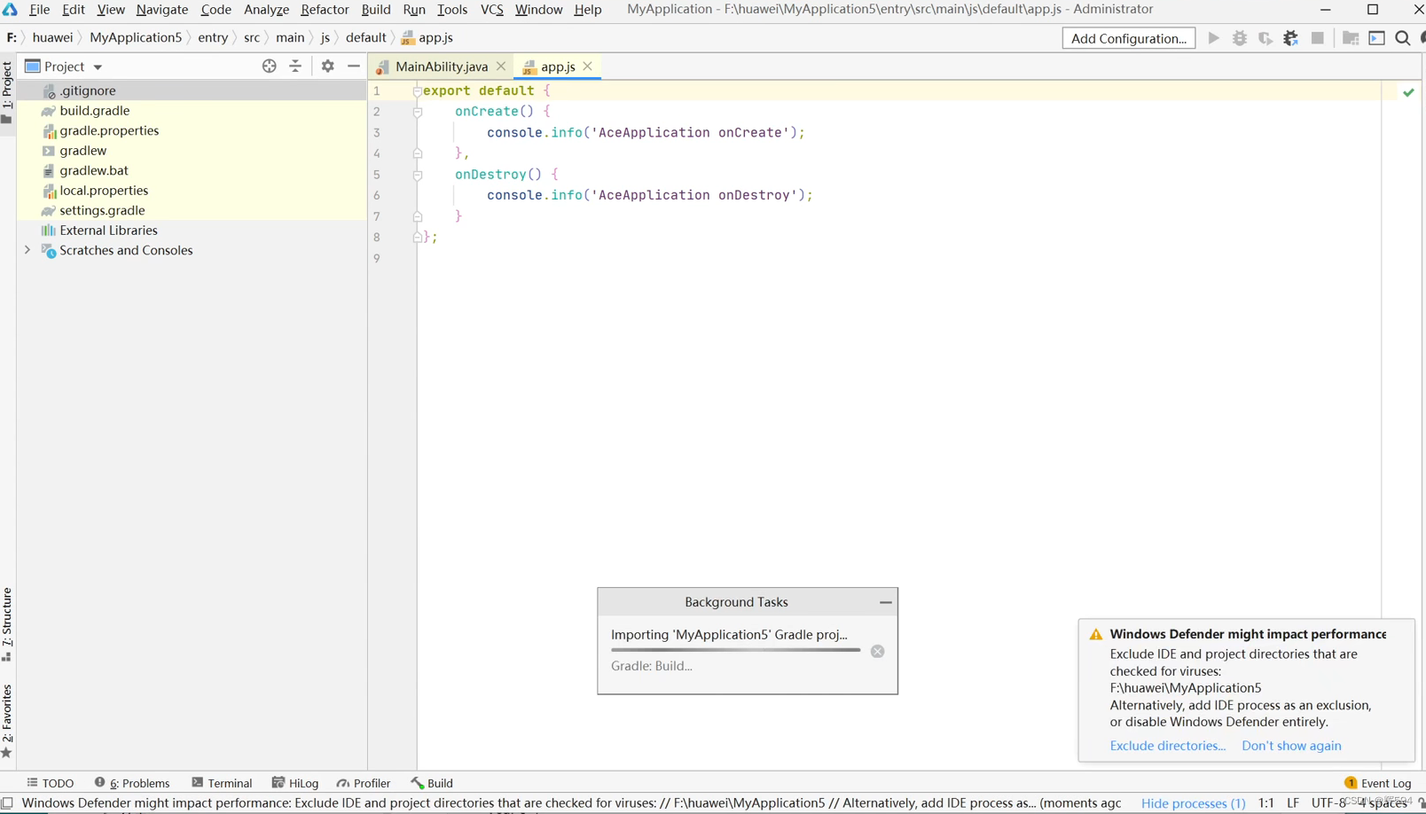The width and height of the screenshot is (1426, 814).
Task: Click MyApplication5 breadcrumb
Action: pos(136,37)
